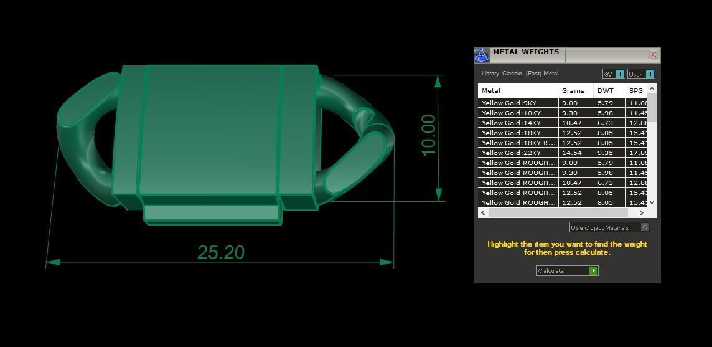Toggle the GV switch
The image size is (712, 347).
pyautogui.click(x=614, y=74)
